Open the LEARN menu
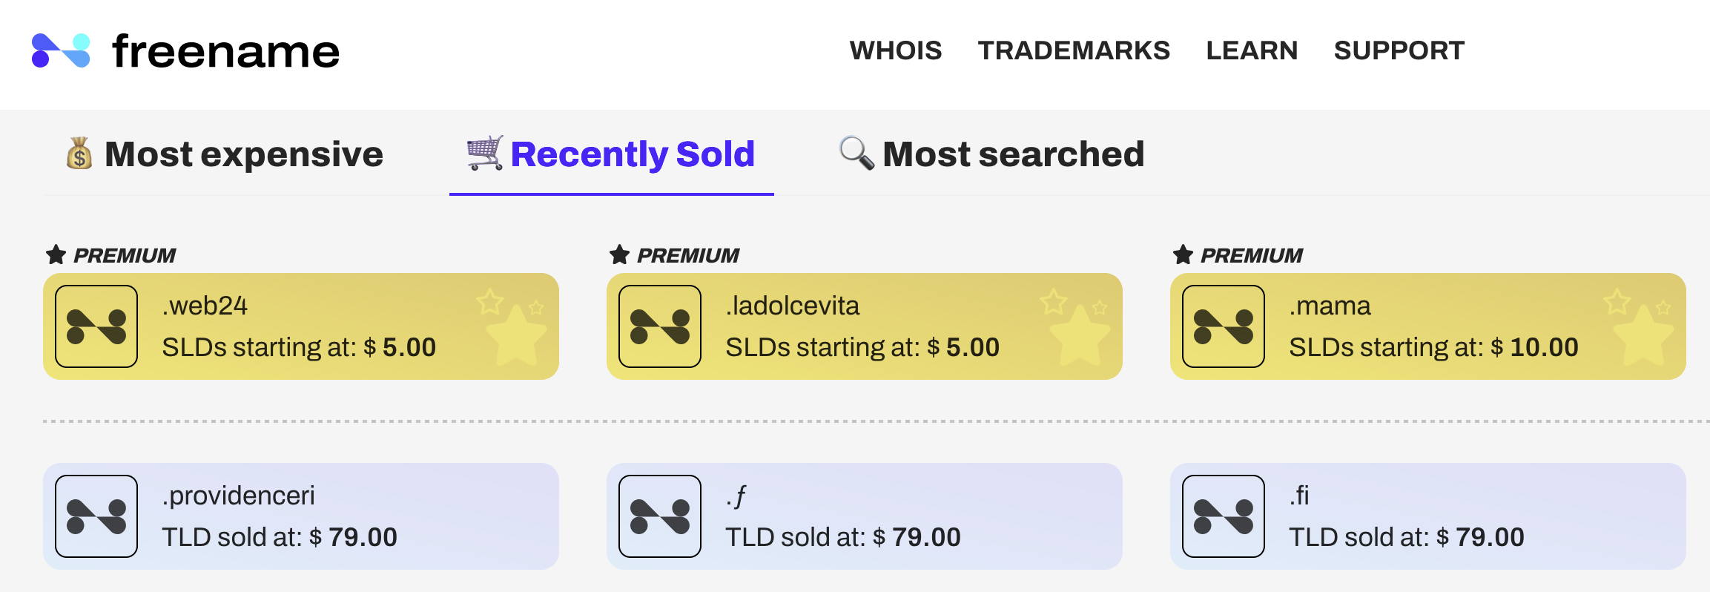1710x592 pixels. pyautogui.click(x=1252, y=50)
